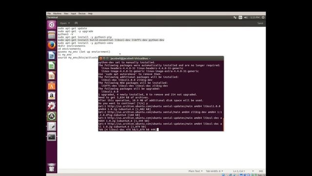The image size is (312, 176).
Task: Click the 'sudo apt-get -y upgrade' line
Action: (76, 31)
